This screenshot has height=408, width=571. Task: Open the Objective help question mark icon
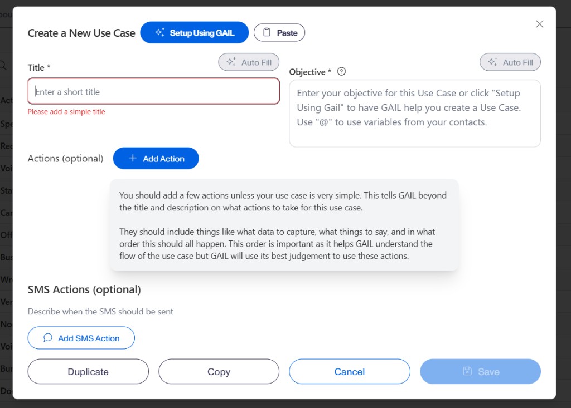[340, 71]
